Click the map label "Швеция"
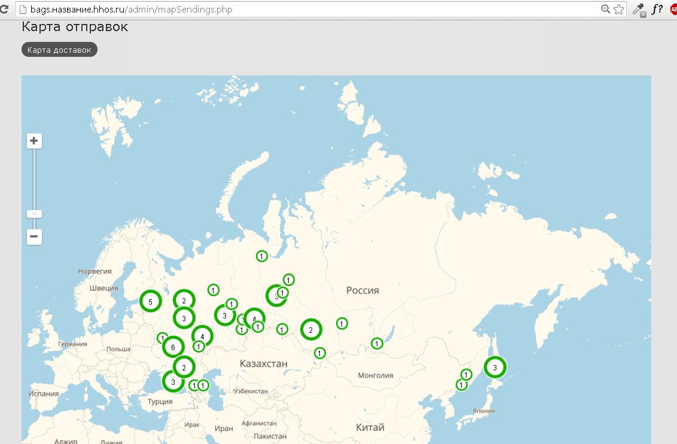The image size is (677, 444). (103, 288)
